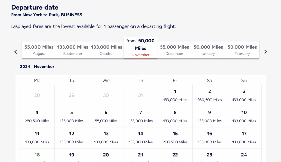Select November 4 with 260,500 Miles
Viewport: 281px width, 162px height.
pos(37,116)
